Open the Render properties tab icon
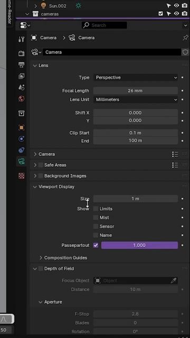Image resolution: width=190 pixels, height=338 pixels. 21,53
